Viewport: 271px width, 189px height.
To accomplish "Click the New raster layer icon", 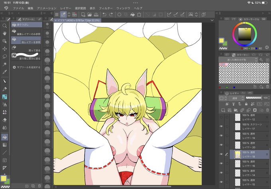I will [223, 110].
